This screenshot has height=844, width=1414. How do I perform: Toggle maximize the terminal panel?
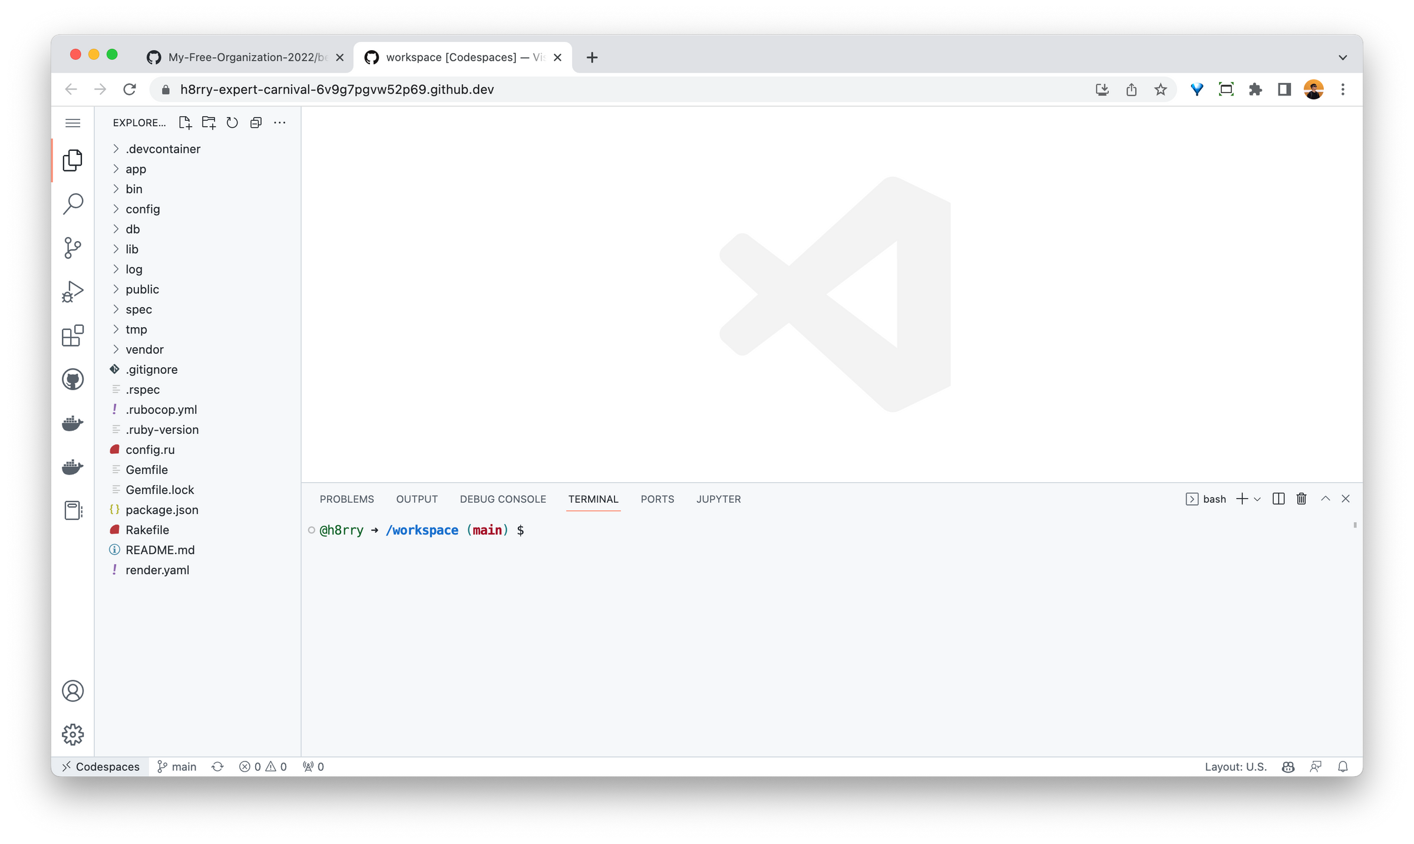[x=1325, y=499]
